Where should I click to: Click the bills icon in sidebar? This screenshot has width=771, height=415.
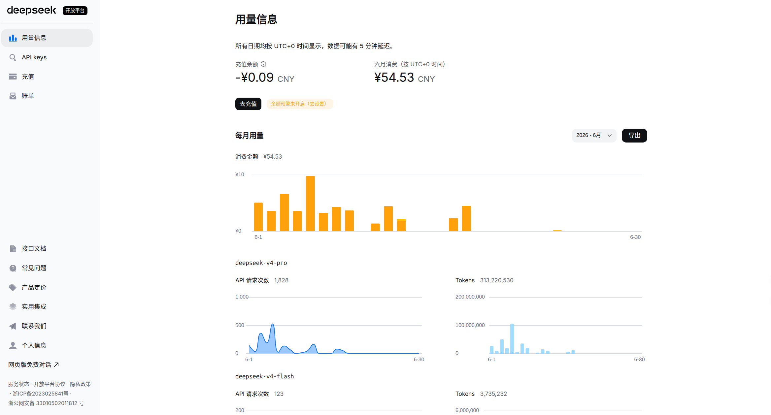point(13,96)
